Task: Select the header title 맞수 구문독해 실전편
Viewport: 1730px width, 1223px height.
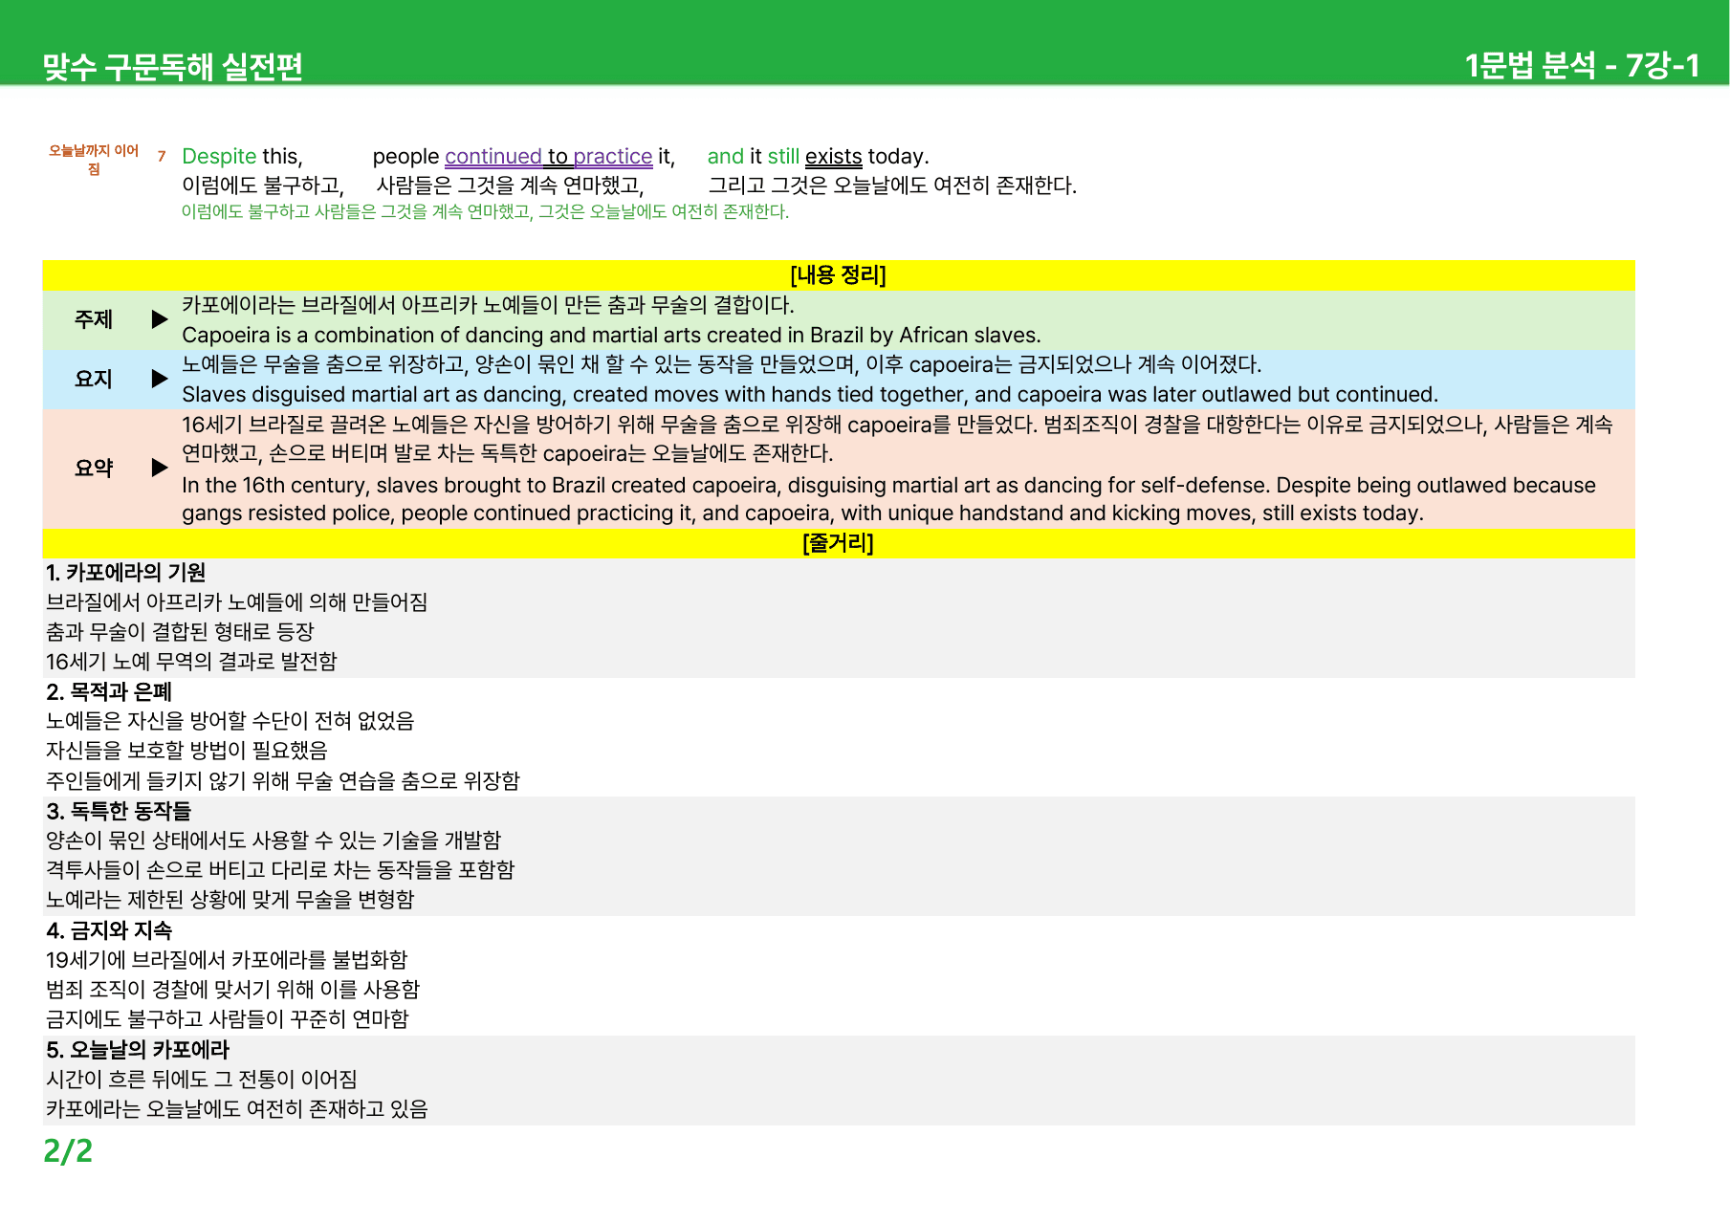Action: tap(173, 66)
